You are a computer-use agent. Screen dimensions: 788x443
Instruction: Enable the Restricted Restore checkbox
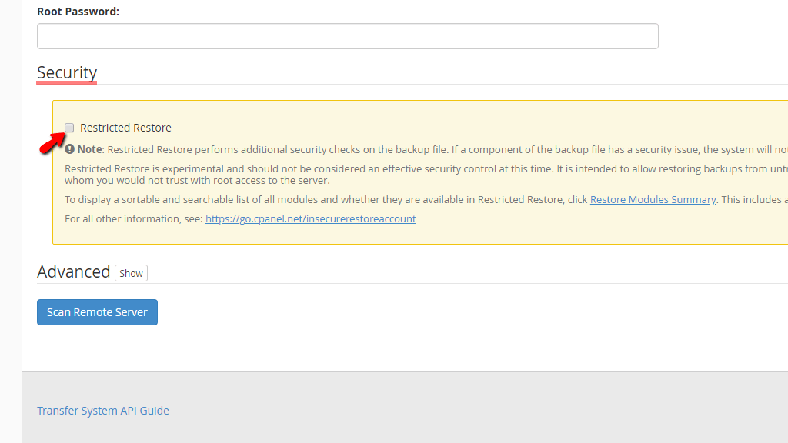coord(69,128)
